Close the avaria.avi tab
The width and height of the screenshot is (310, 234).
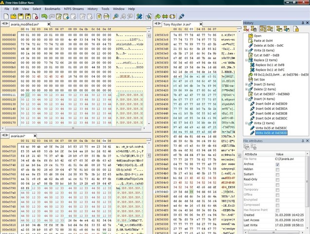coord(35,136)
